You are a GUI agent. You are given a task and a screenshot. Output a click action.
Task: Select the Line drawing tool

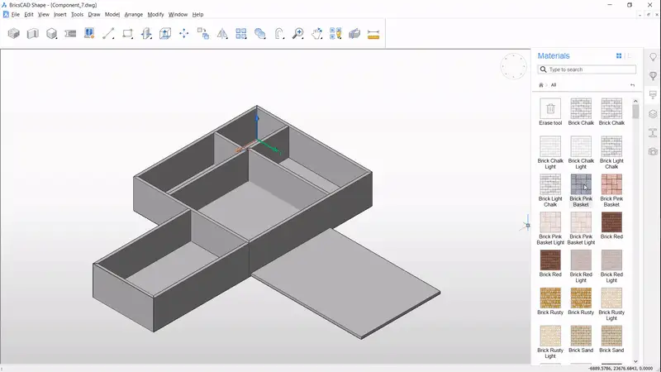(x=108, y=33)
